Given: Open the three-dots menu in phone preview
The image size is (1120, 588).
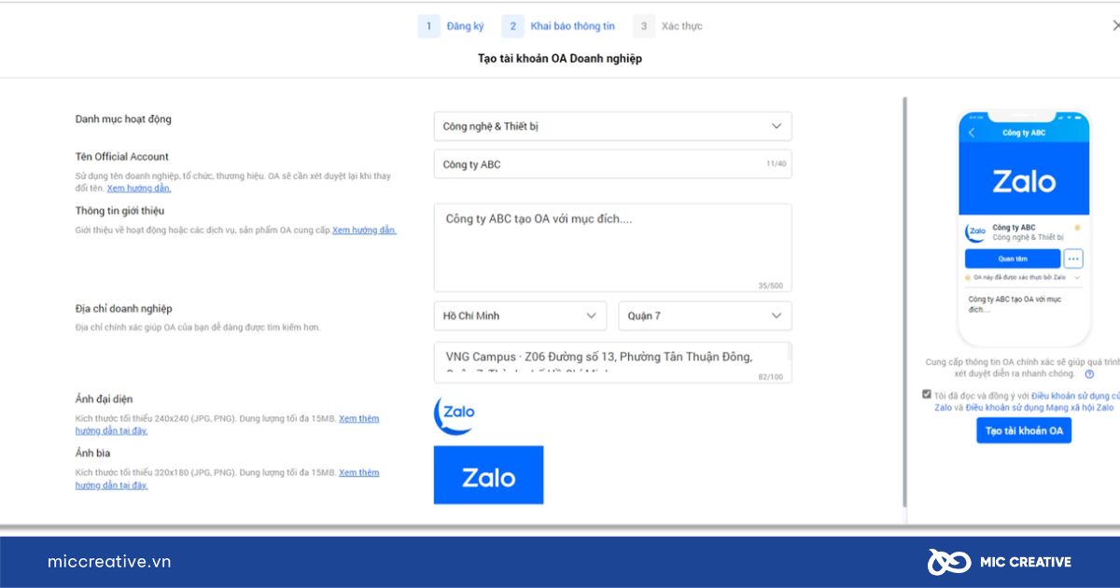Looking at the screenshot, I should point(1073,259).
